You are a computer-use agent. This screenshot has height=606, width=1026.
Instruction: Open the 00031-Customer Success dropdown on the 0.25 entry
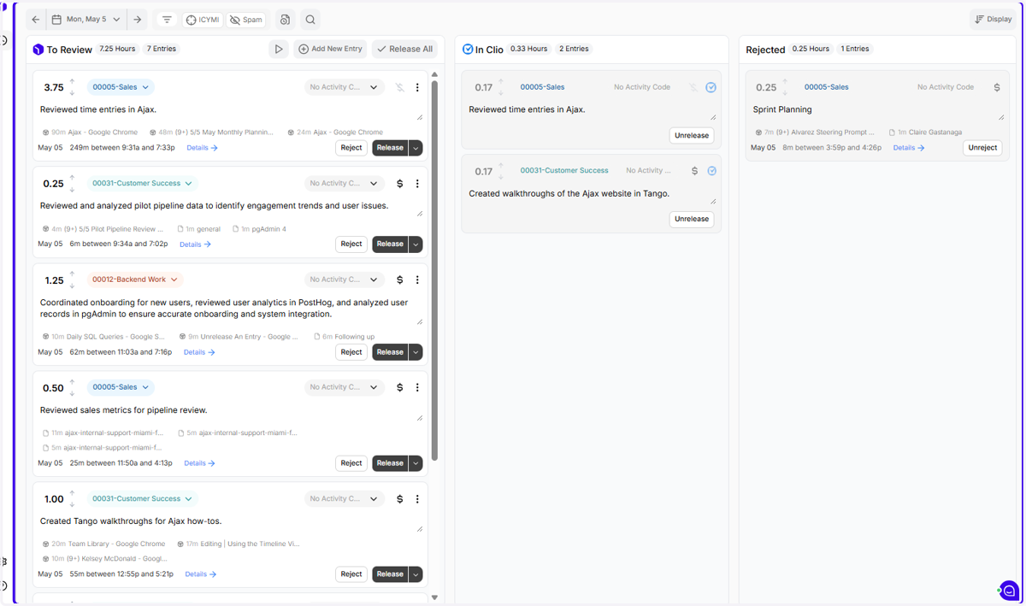click(x=143, y=183)
